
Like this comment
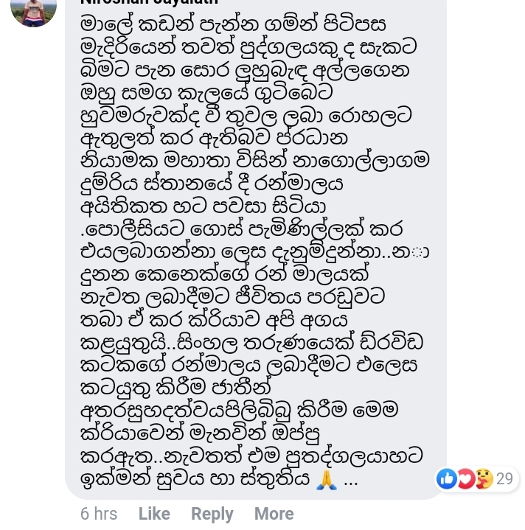pyautogui.click(x=154, y=514)
